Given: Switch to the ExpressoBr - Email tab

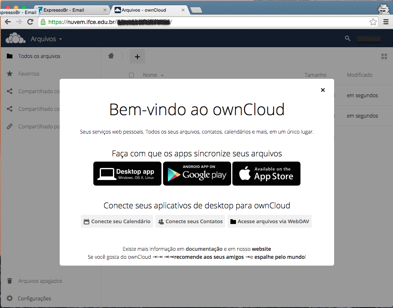Looking at the screenshot, I should pos(71,10).
